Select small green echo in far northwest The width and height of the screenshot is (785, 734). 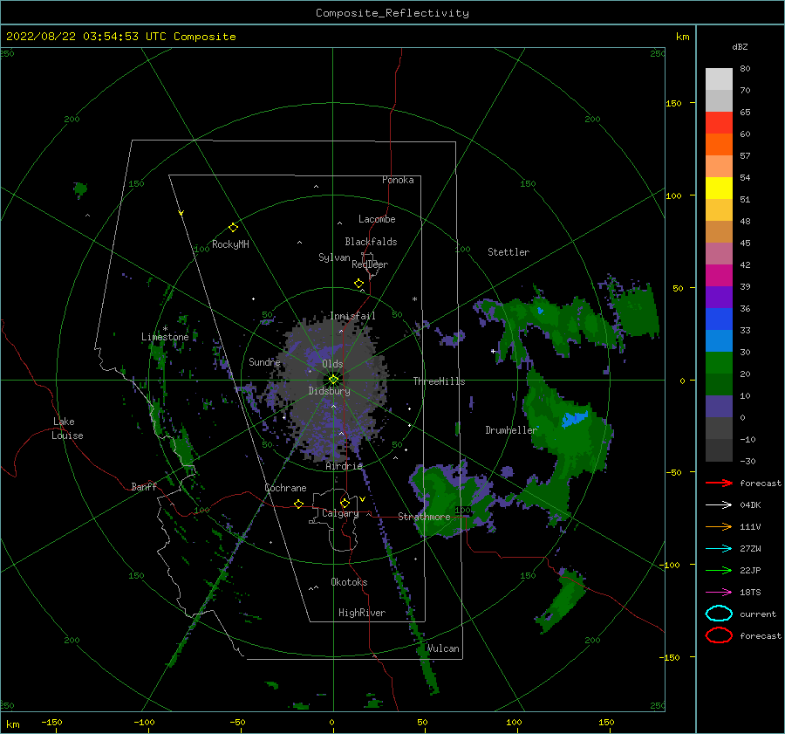point(80,189)
